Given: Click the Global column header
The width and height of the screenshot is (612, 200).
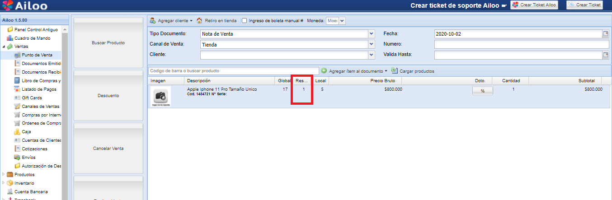Looking at the screenshot, I should click(x=283, y=80).
